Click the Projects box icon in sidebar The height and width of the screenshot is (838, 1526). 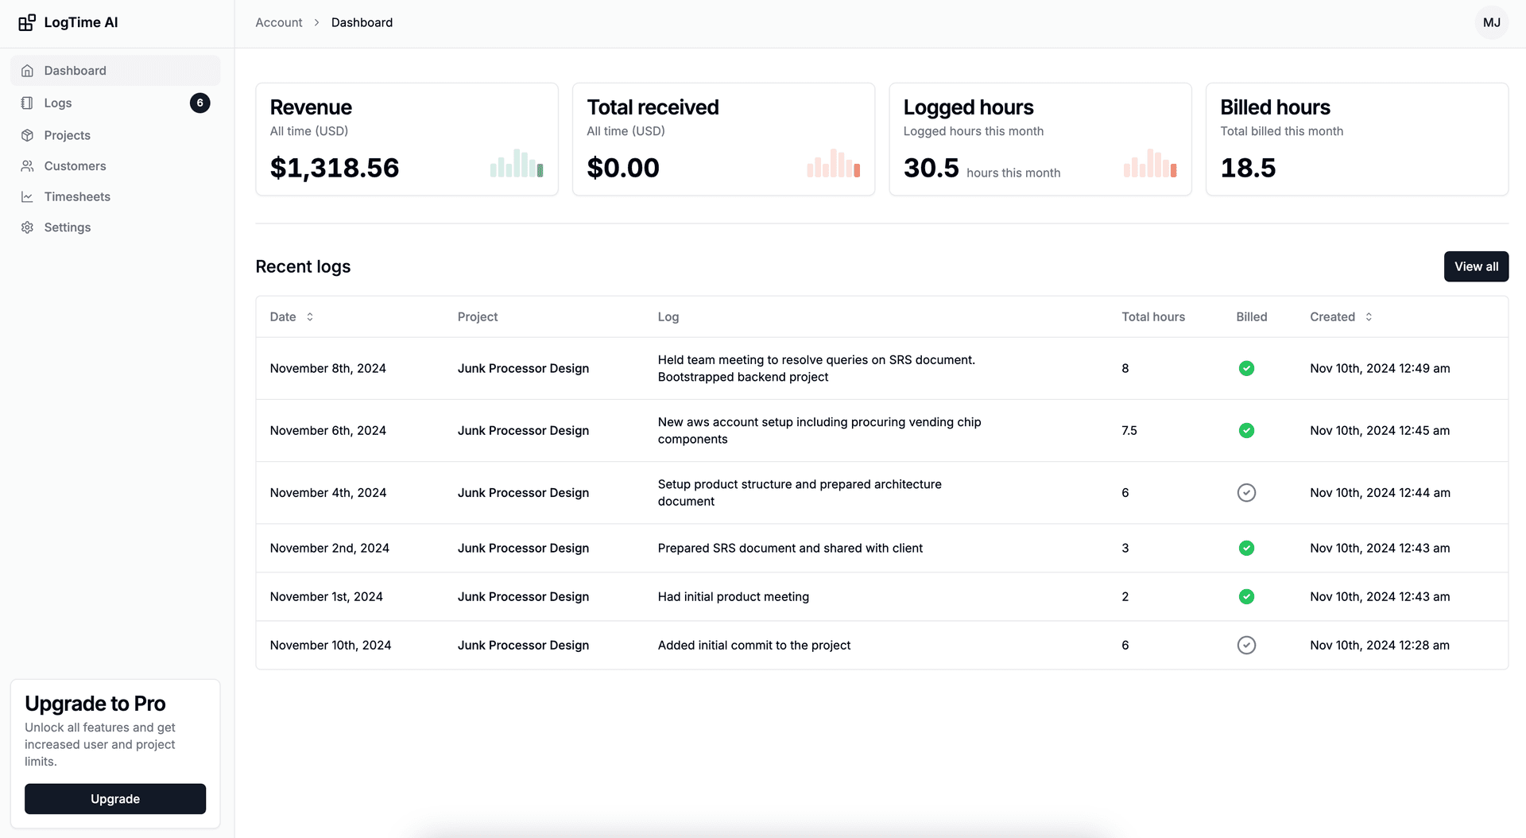pos(27,135)
